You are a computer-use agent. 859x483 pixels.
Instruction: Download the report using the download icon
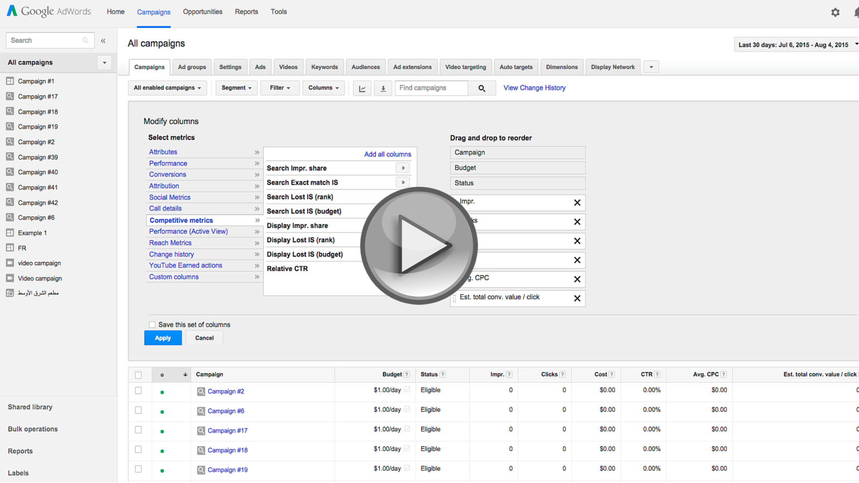click(x=383, y=88)
